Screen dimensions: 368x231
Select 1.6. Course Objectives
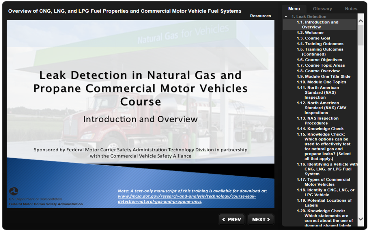click(320, 60)
